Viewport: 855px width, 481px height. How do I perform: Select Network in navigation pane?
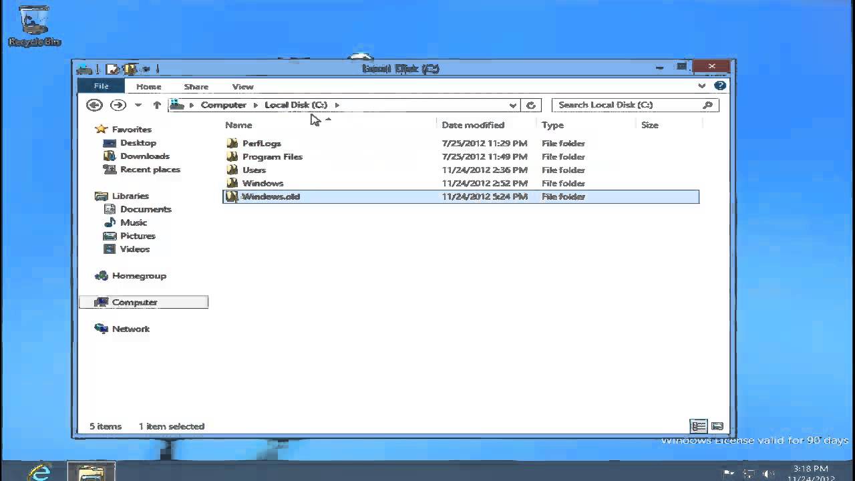click(x=131, y=329)
